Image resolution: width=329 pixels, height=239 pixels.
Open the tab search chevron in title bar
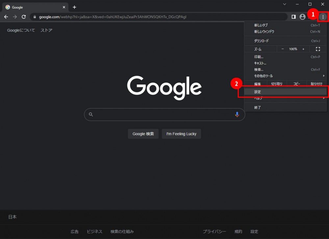click(x=285, y=4)
